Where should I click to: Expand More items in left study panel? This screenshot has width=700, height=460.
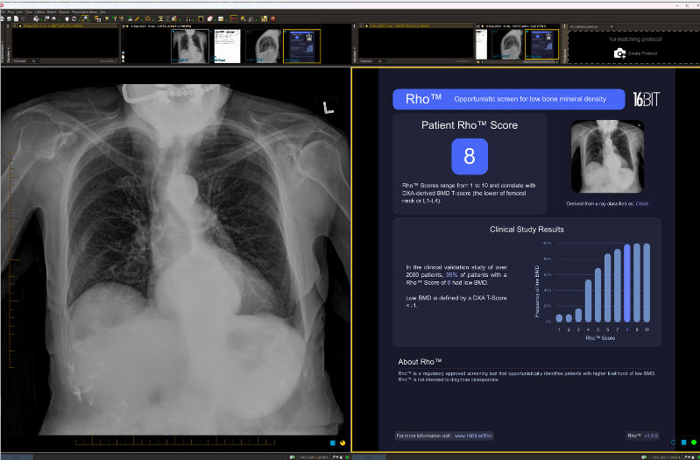point(108,61)
